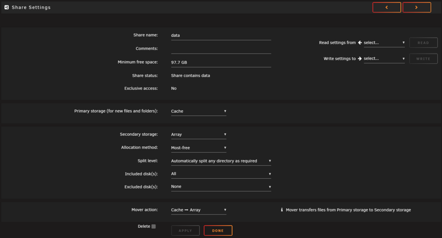Click the 'Comments:' label
442x238 pixels.
147,49
